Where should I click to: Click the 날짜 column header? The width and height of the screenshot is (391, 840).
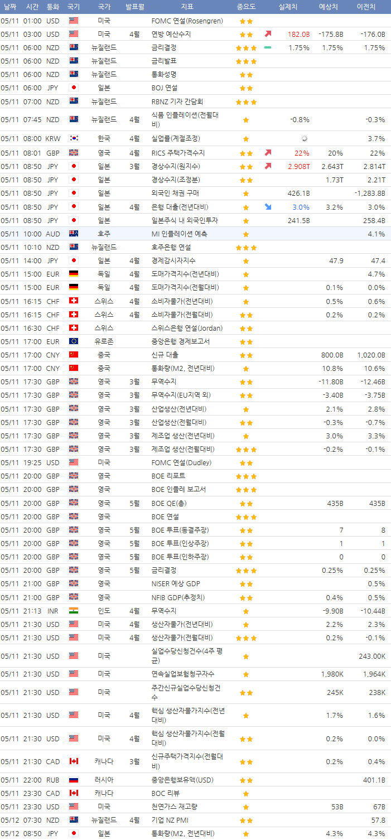(9, 7)
